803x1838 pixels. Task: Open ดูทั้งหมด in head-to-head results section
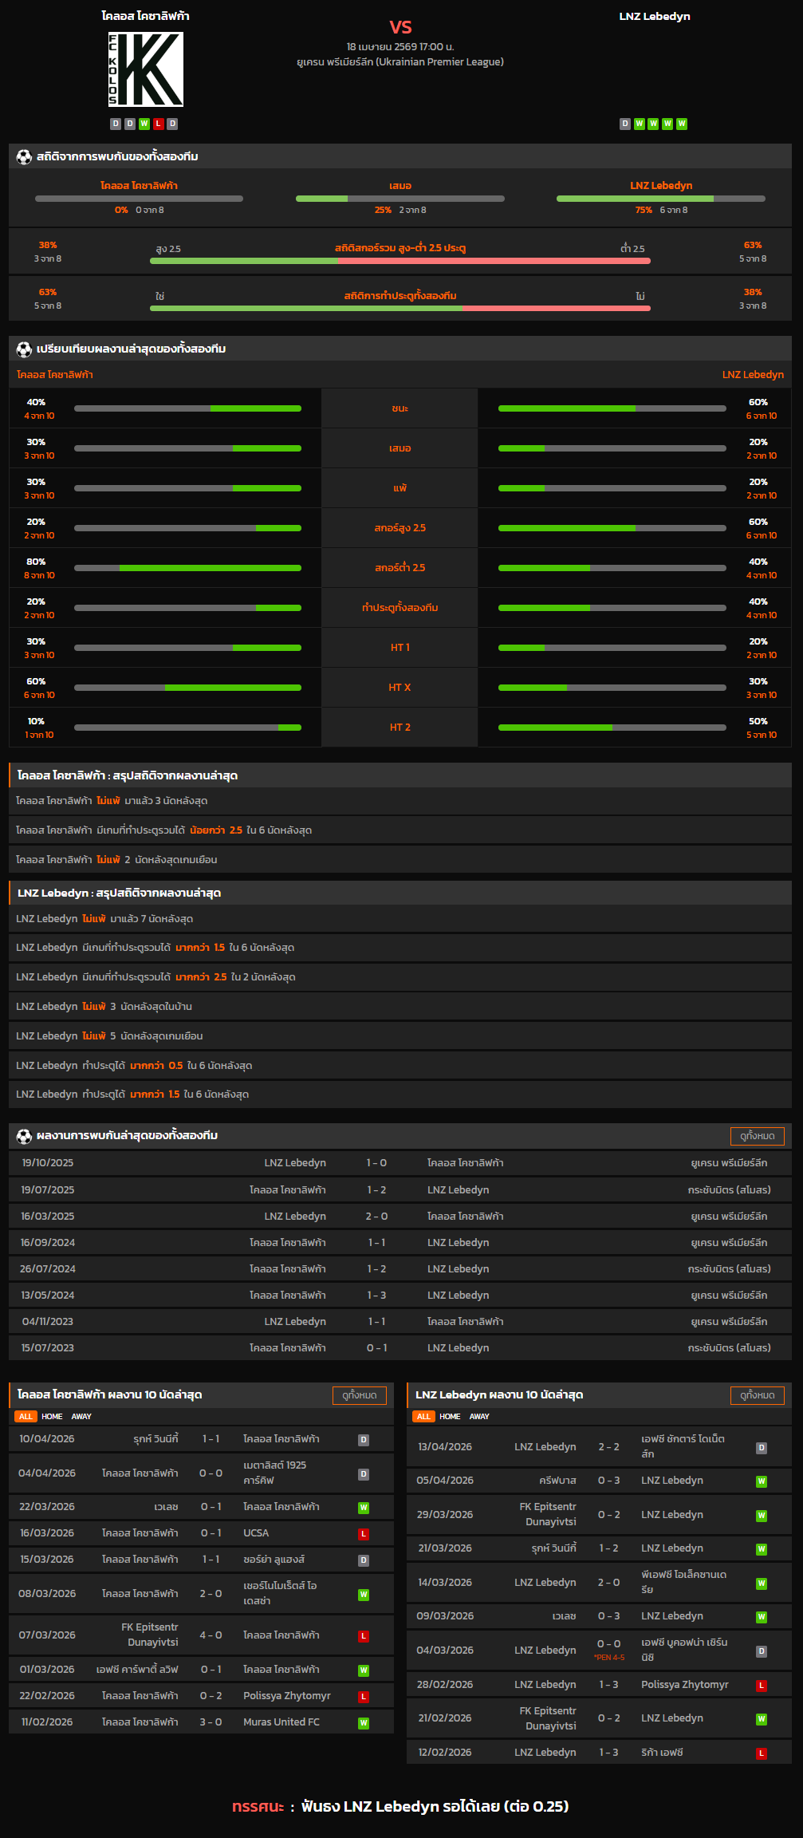[757, 1136]
